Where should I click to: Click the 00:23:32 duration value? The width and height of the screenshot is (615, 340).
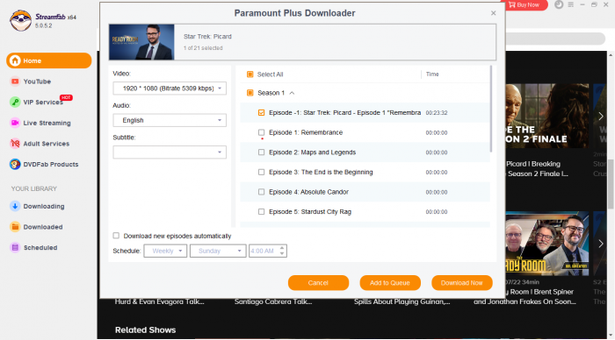click(437, 113)
